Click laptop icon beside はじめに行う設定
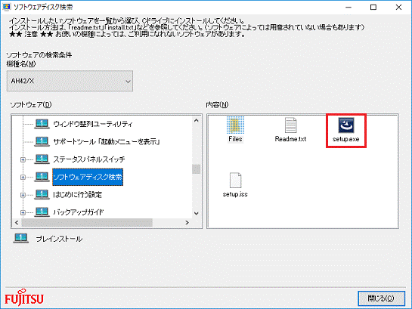412x309 pixels. (42, 194)
